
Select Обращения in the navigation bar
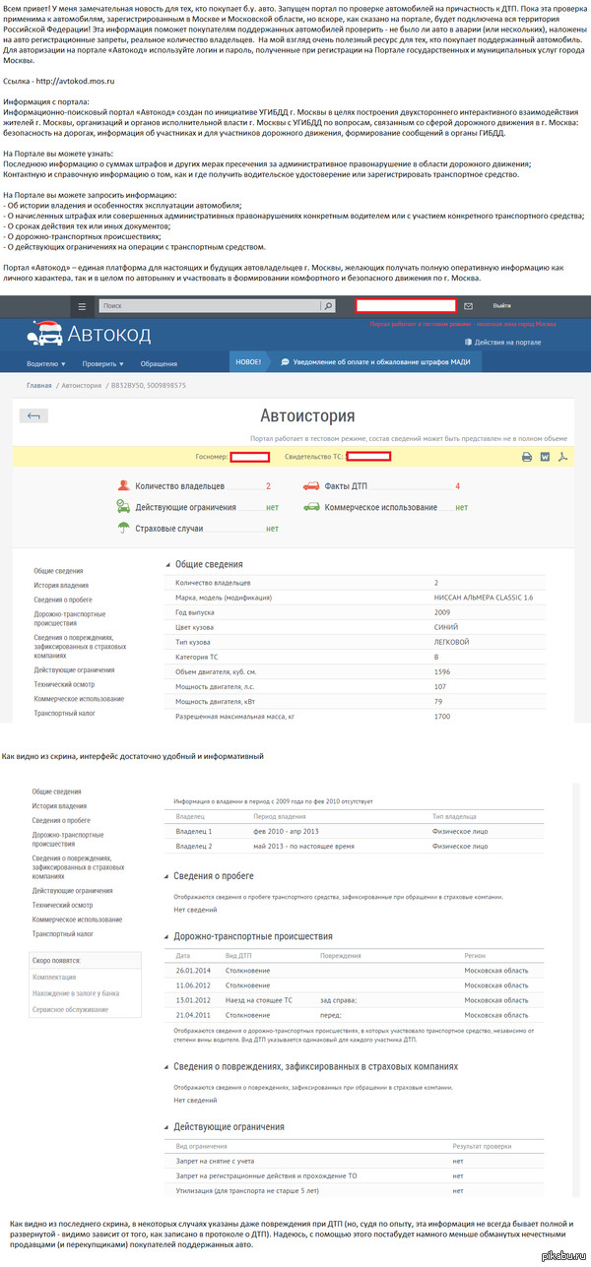coord(159,363)
